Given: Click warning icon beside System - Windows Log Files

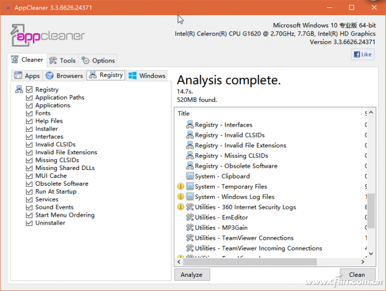Looking at the screenshot, I should click(x=181, y=196).
